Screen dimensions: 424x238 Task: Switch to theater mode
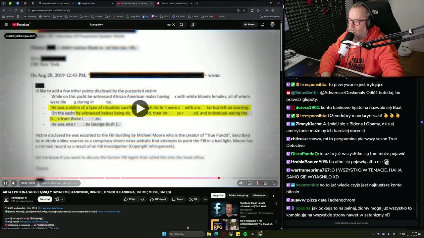265,183
